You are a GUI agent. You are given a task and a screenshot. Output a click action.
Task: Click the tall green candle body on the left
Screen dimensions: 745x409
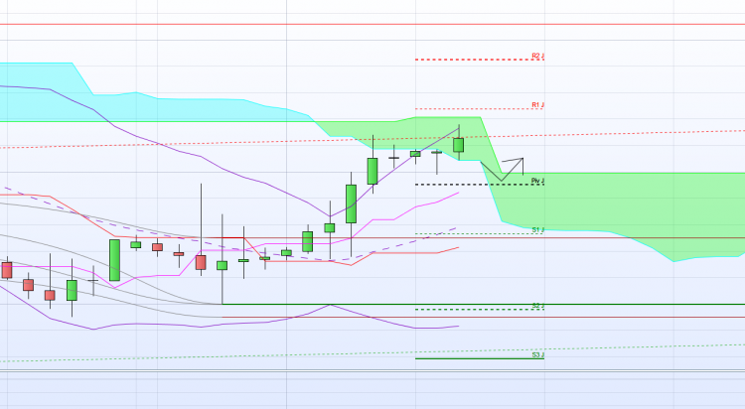coord(114,260)
